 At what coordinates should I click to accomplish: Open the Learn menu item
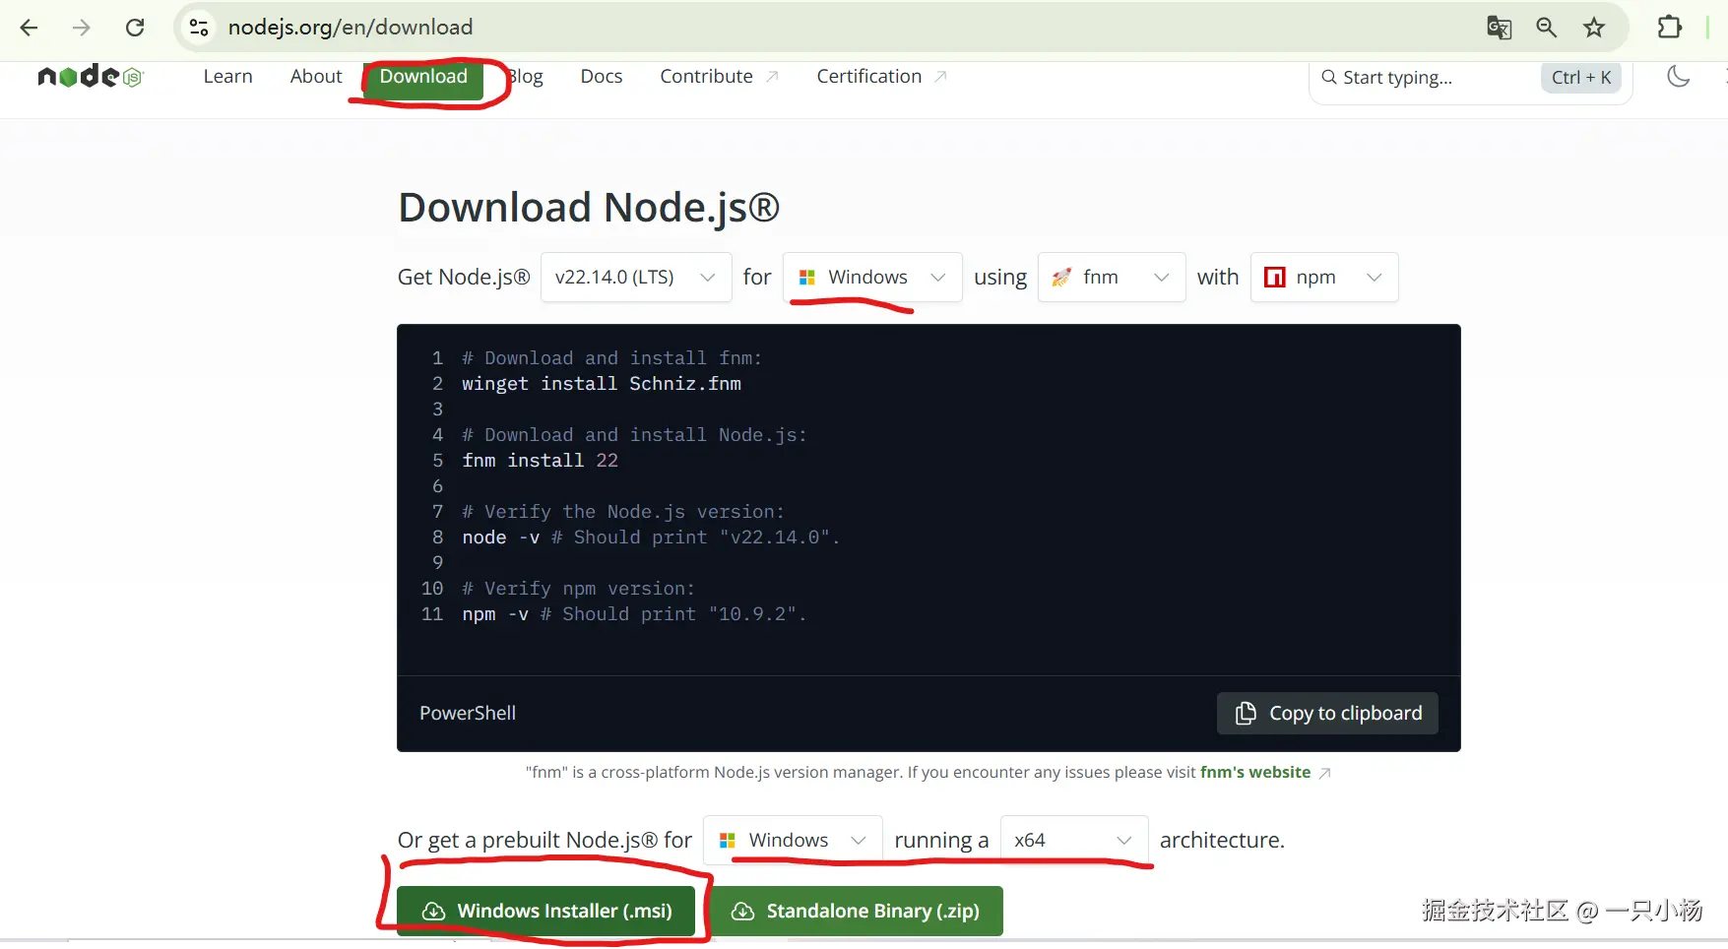coord(228,77)
